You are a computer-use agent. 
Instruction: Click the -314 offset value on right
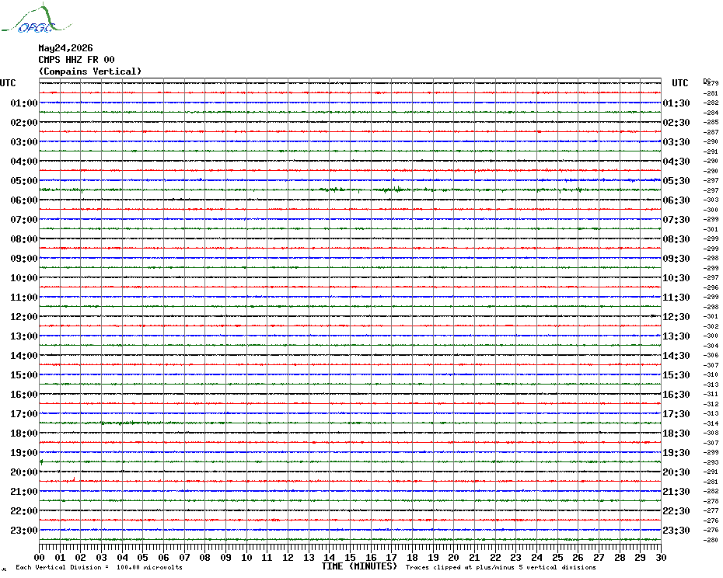[x=711, y=423]
